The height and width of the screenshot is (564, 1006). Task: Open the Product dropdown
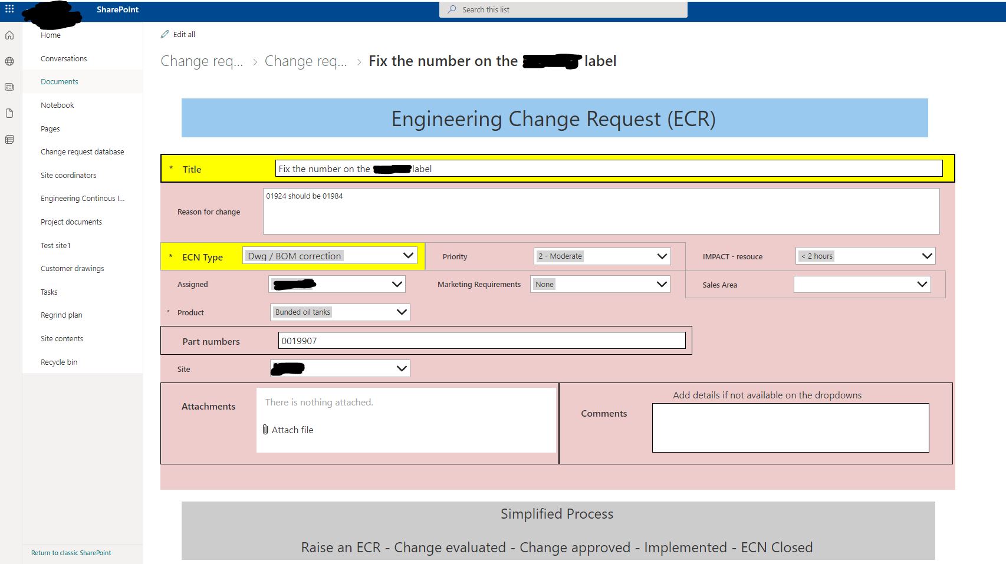click(340, 312)
